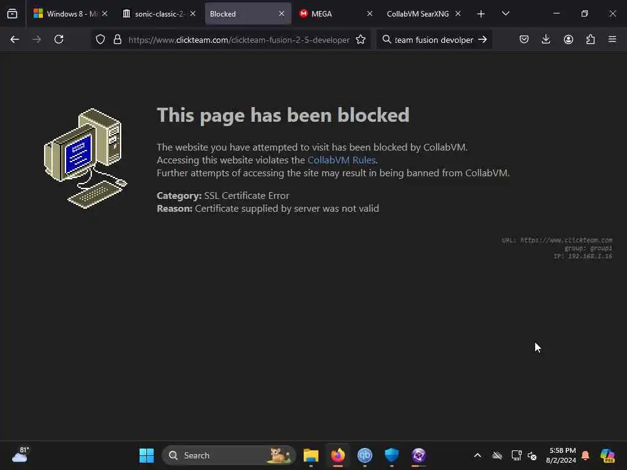The image size is (627, 470).
Task: Click the 'IP: 192.168.1.16' text
Action: point(583,256)
